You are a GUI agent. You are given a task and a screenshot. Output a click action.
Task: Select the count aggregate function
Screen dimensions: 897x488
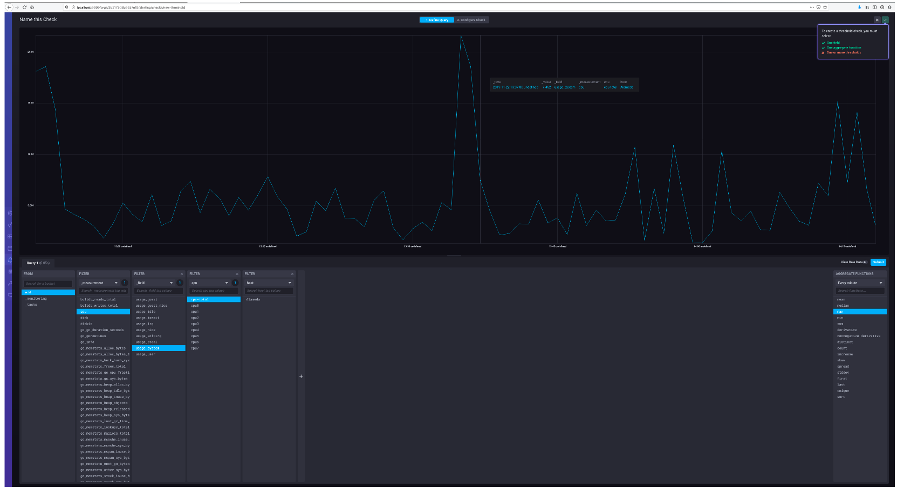tap(860, 348)
